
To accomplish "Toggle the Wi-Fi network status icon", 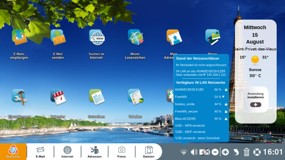I will point(184,152).
